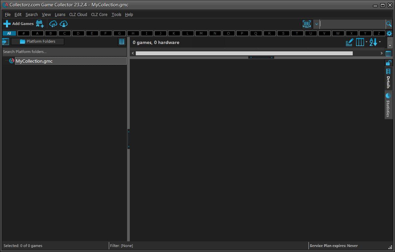Click horizontal scrollbar right arrow
The image size is (395, 252).
(x=381, y=53)
